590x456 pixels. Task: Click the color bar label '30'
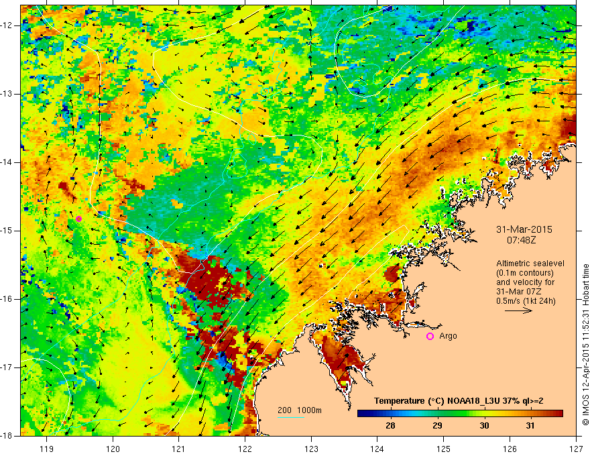coord(484,426)
